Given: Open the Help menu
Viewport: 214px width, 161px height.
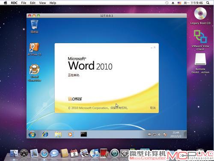Looking at the screenshot, I should (x=53, y=3).
